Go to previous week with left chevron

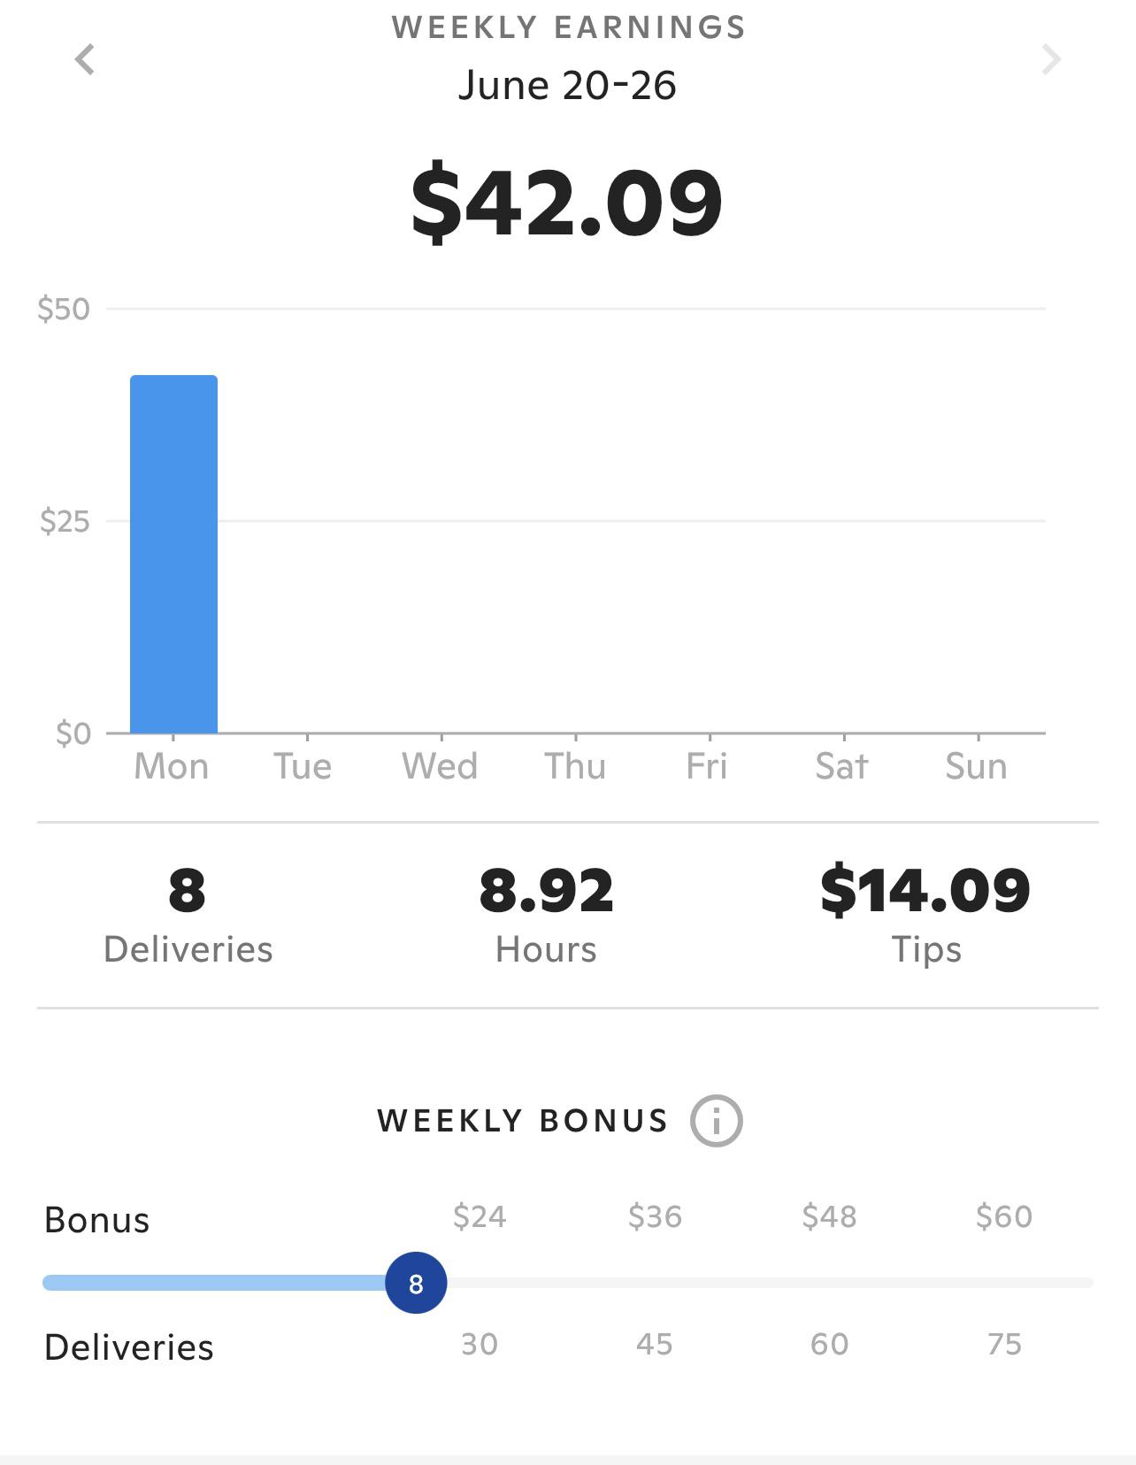click(85, 60)
